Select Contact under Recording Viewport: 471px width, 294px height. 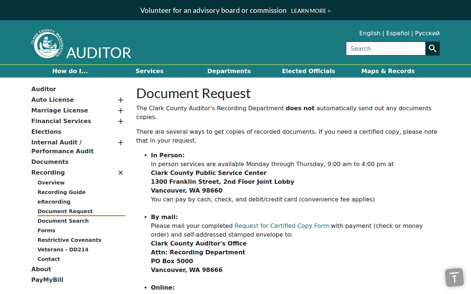(x=49, y=259)
